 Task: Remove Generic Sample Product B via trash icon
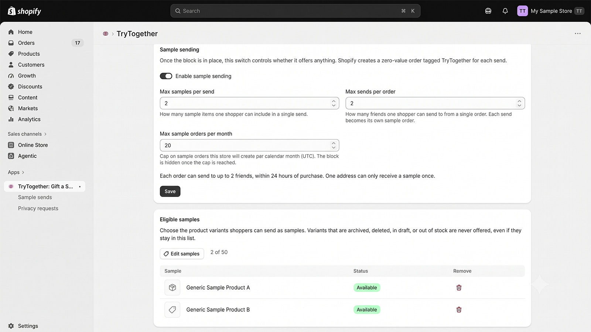click(x=459, y=310)
